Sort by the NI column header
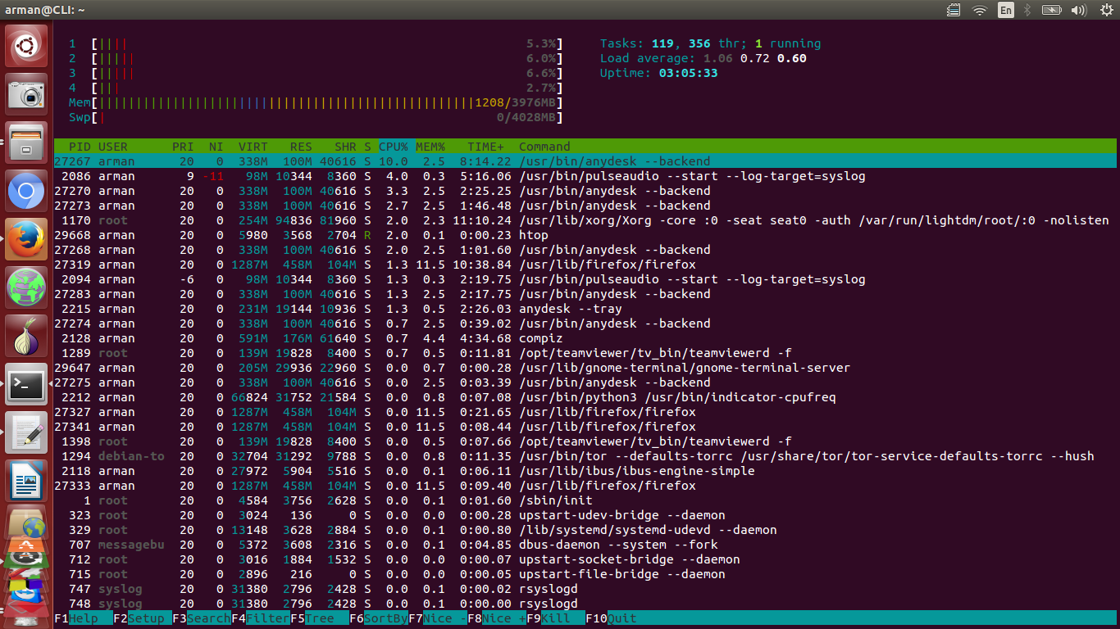Image resolution: width=1120 pixels, height=629 pixels. click(x=216, y=147)
